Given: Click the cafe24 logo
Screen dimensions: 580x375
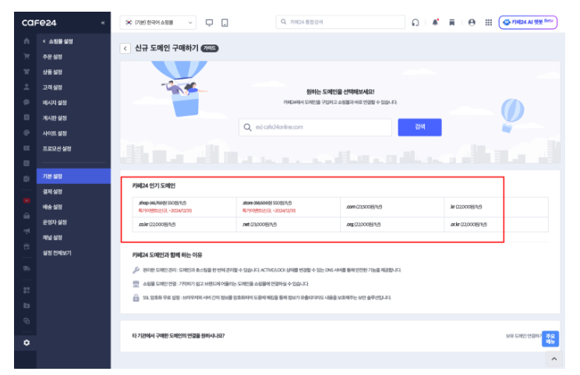Looking at the screenshot, I should click(39, 23).
